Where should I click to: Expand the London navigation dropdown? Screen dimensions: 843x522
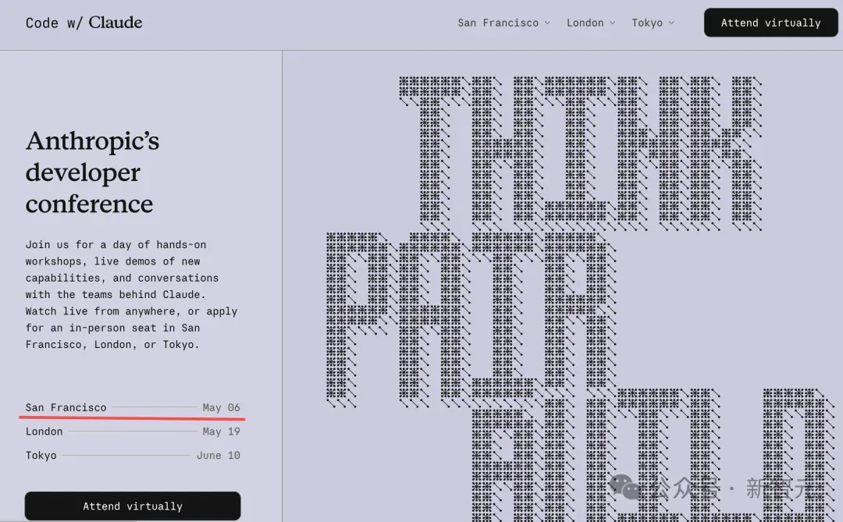(590, 23)
